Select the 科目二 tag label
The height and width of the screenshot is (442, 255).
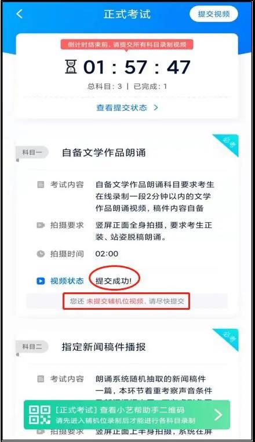(32, 347)
